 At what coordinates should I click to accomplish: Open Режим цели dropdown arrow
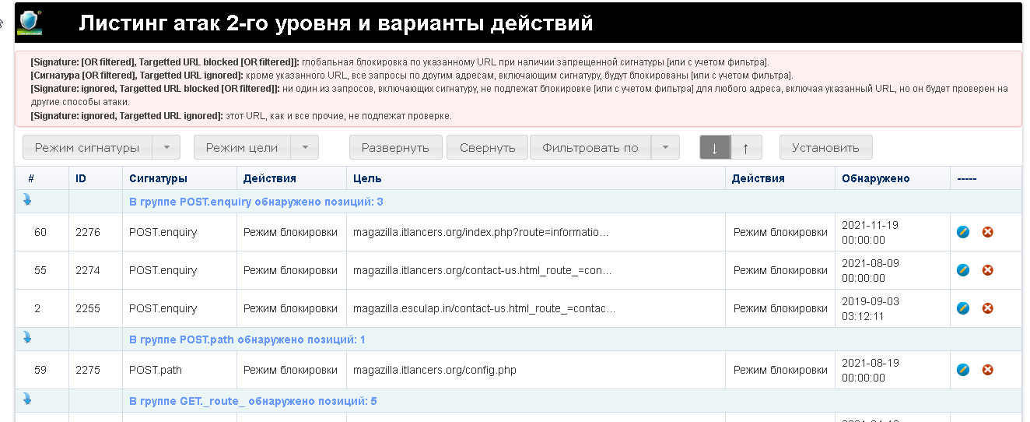[305, 148]
